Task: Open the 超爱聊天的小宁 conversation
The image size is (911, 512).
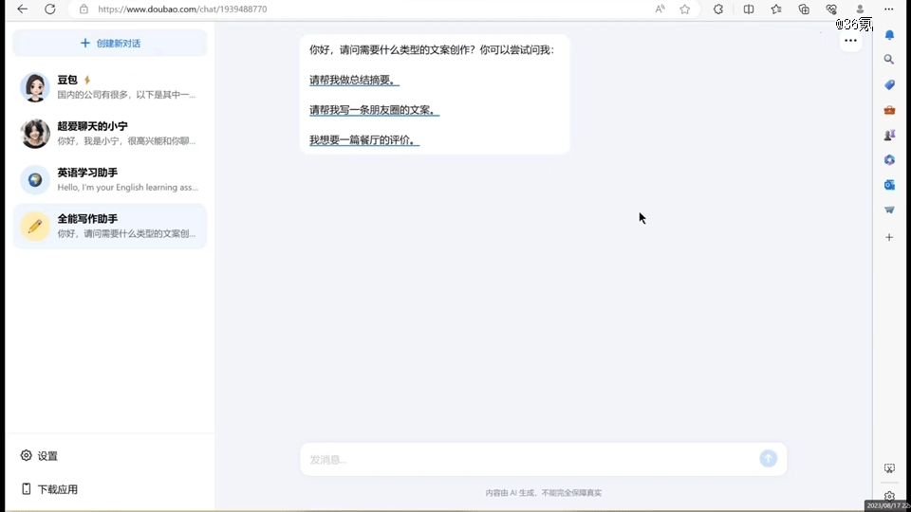Action: 110,134
